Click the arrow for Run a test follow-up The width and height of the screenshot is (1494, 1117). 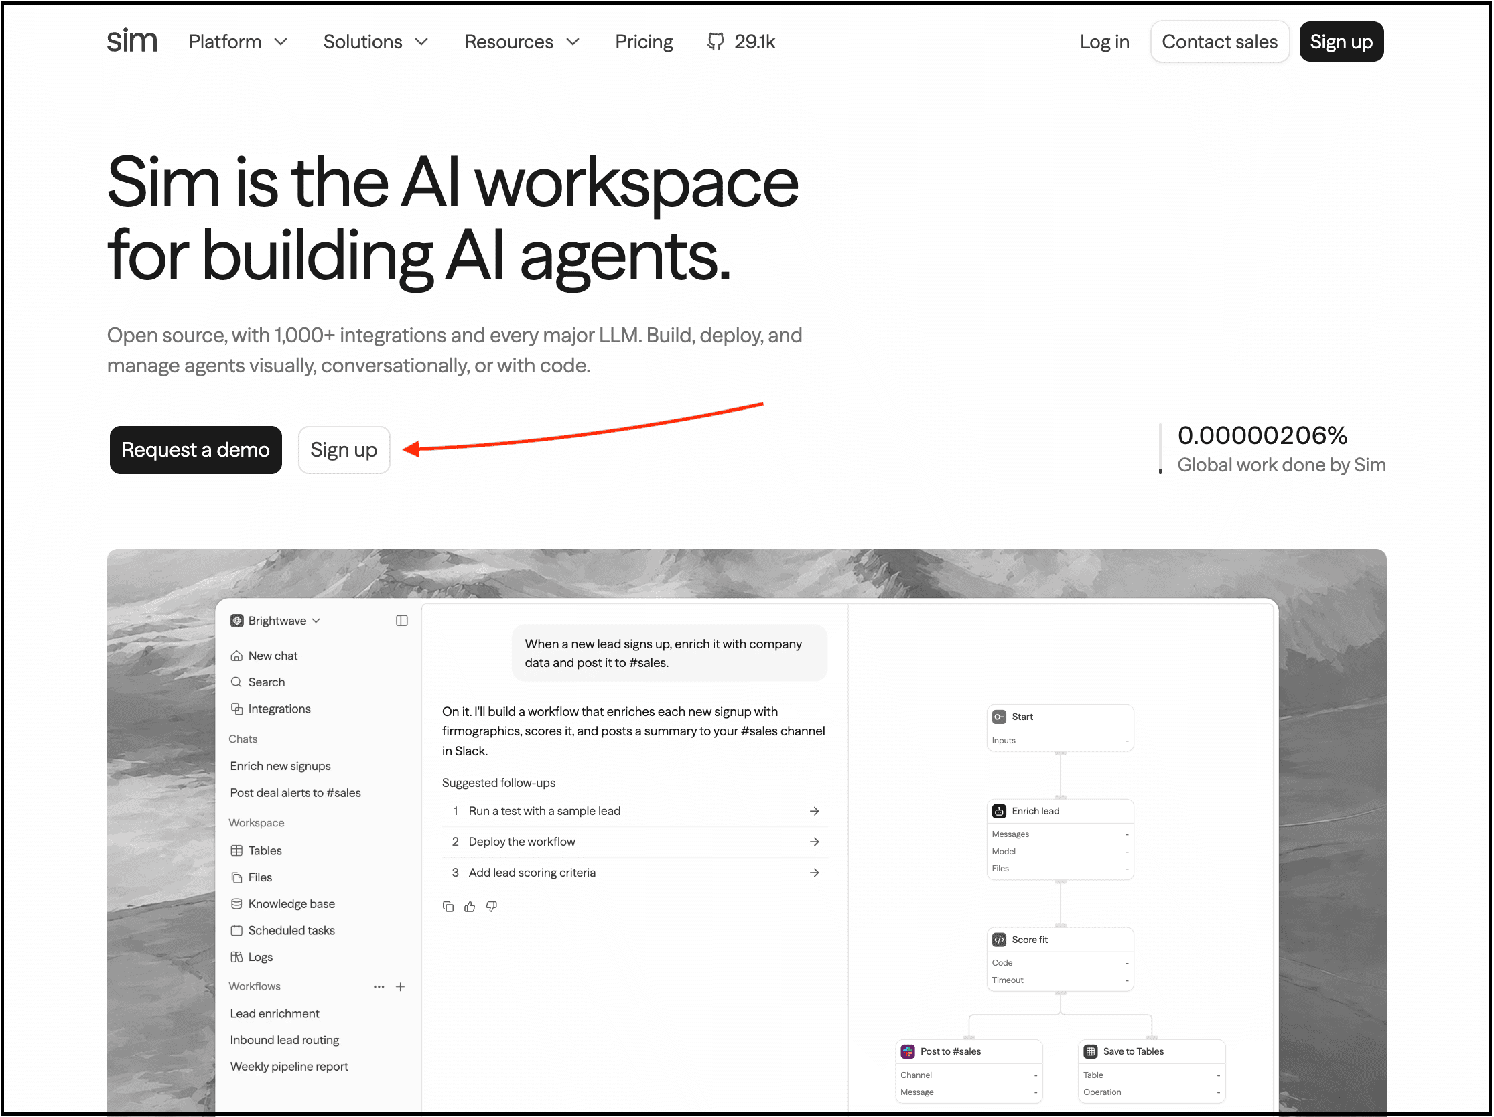click(x=815, y=811)
